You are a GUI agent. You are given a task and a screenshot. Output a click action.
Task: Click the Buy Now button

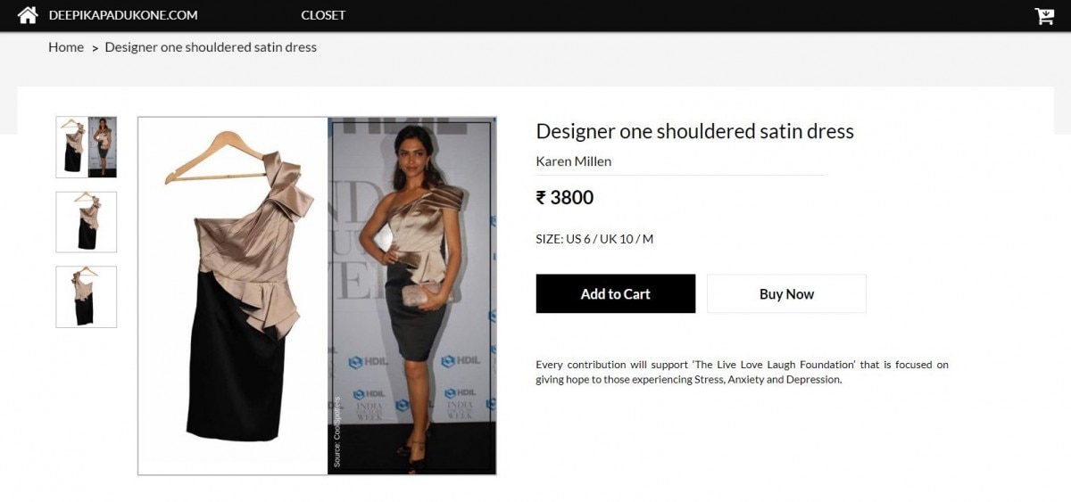coord(786,293)
